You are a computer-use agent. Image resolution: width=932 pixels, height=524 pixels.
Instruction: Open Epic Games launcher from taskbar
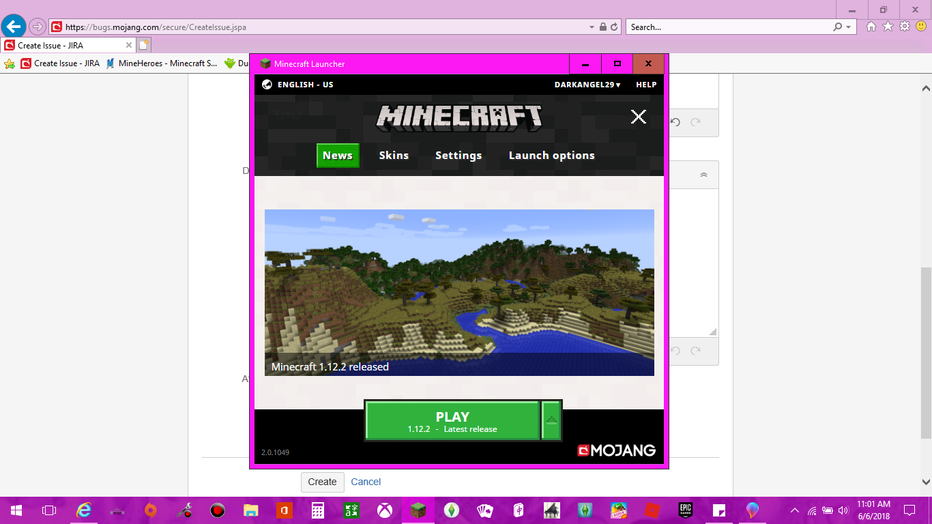pyautogui.click(x=685, y=510)
